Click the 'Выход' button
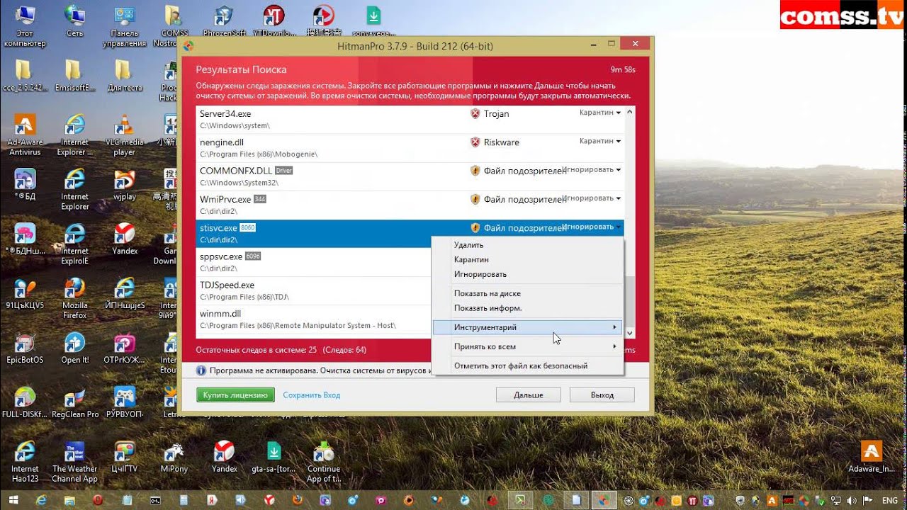This screenshot has width=907, height=510. pyautogui.click(x=602, y=395)
